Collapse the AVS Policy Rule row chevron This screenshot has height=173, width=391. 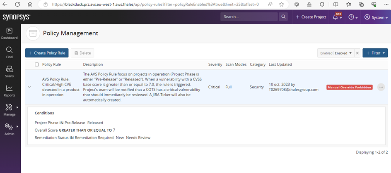point(29,87)
